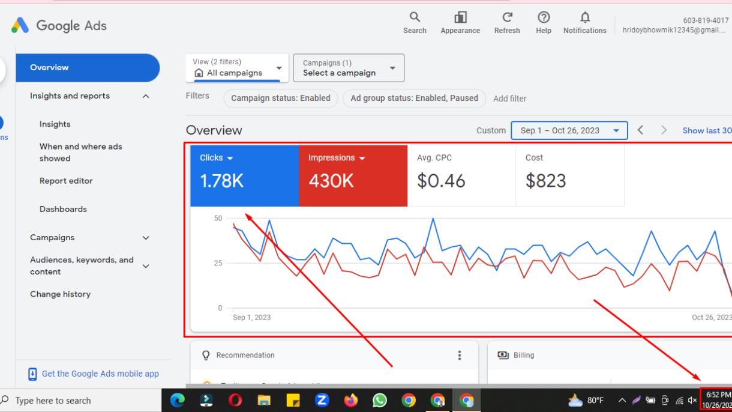Open the Search tool in the header
This screenshot has width=732, height=412.
tap(415, 23)
